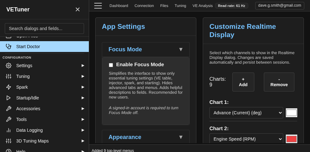
Task: Open the Chart 2 Engine Speed dropdown
Action: [x=246, y=139]
